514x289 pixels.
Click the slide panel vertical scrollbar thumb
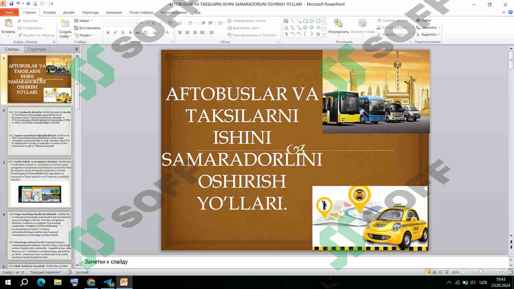(x=77, y=84)
